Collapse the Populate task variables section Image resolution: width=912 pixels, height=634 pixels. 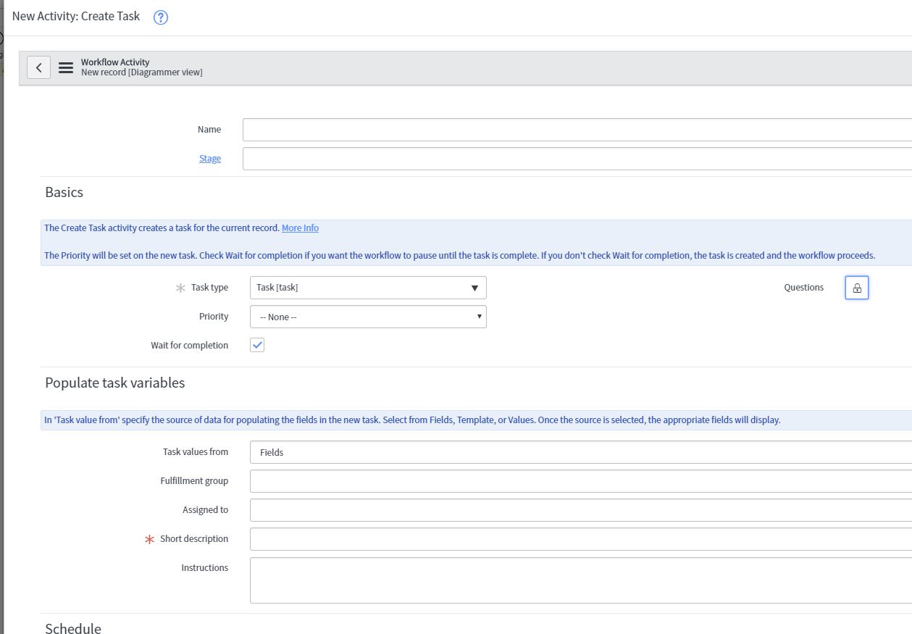tap(114, 383)
